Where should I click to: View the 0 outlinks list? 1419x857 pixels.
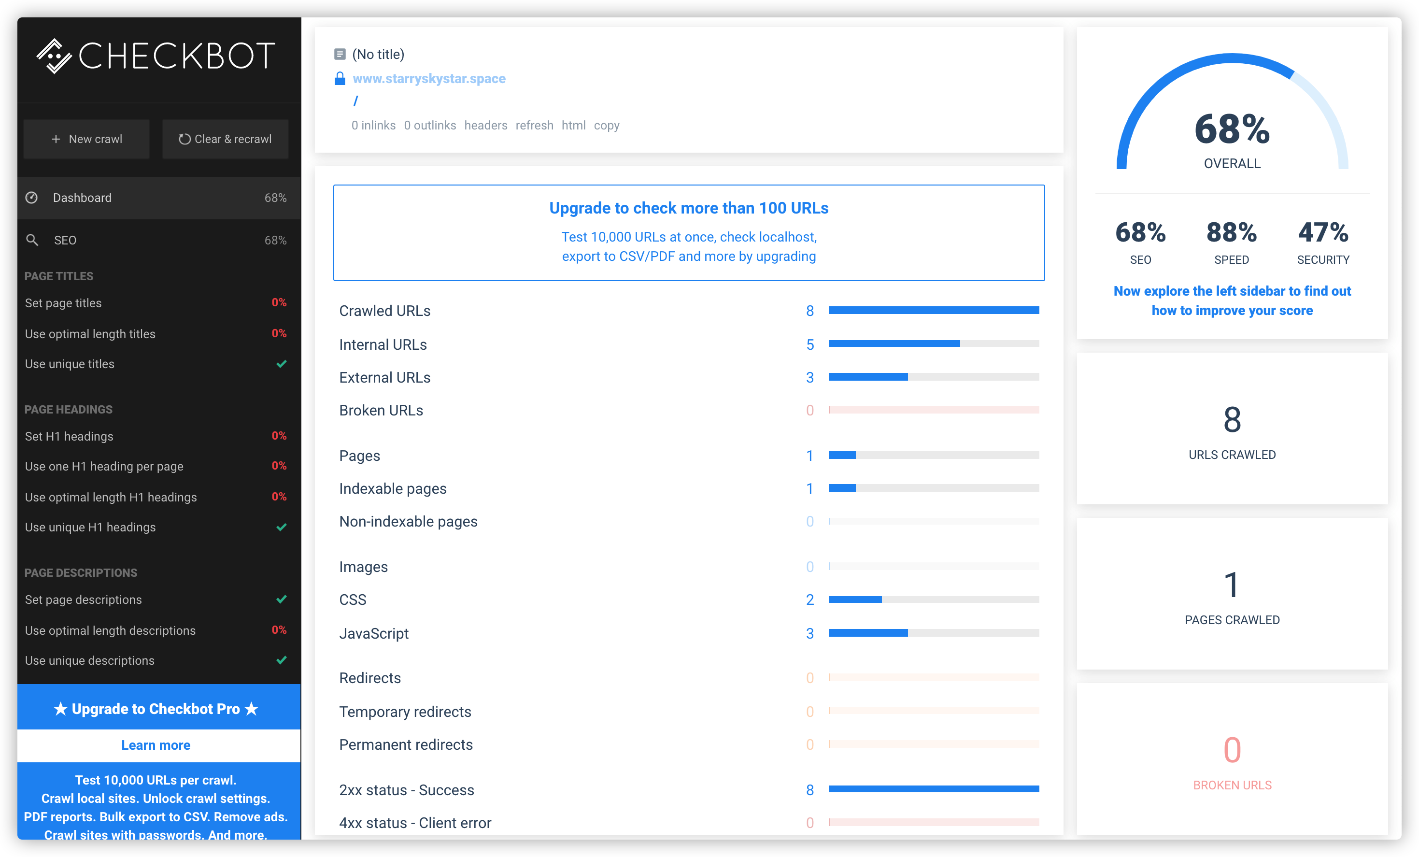click(x=430, y=126)
